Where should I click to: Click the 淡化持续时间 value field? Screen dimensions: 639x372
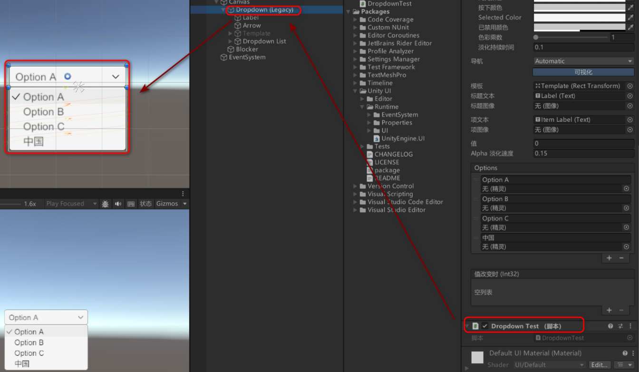[x=584, y=48]
